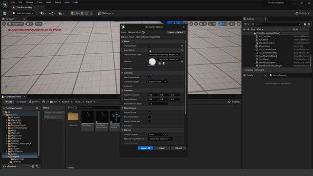This screenshot has height=176, width=313.
Task: Toggle Outliner visibility eye column header
Action: [245, 29]
